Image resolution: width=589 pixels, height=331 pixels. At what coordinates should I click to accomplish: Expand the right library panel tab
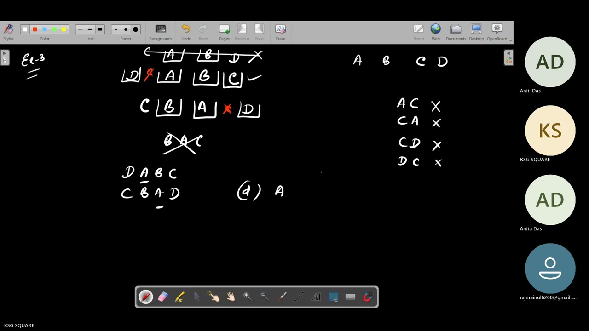coord(508,58)
